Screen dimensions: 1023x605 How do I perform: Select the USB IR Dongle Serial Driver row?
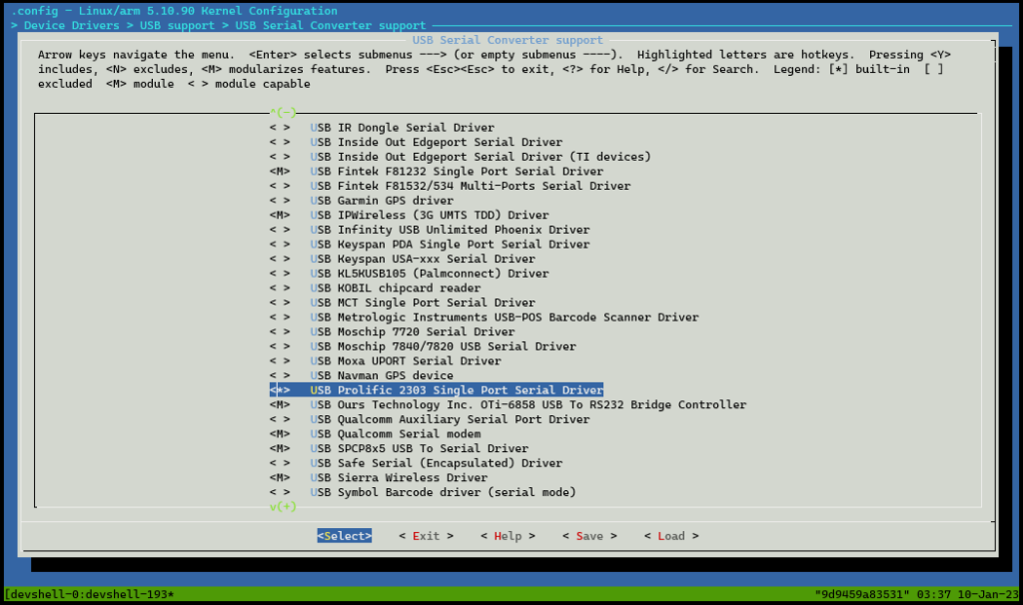pyautogui.click(x=382, y=127)
